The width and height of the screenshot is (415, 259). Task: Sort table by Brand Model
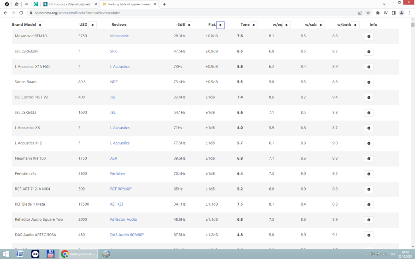(41, 25)
